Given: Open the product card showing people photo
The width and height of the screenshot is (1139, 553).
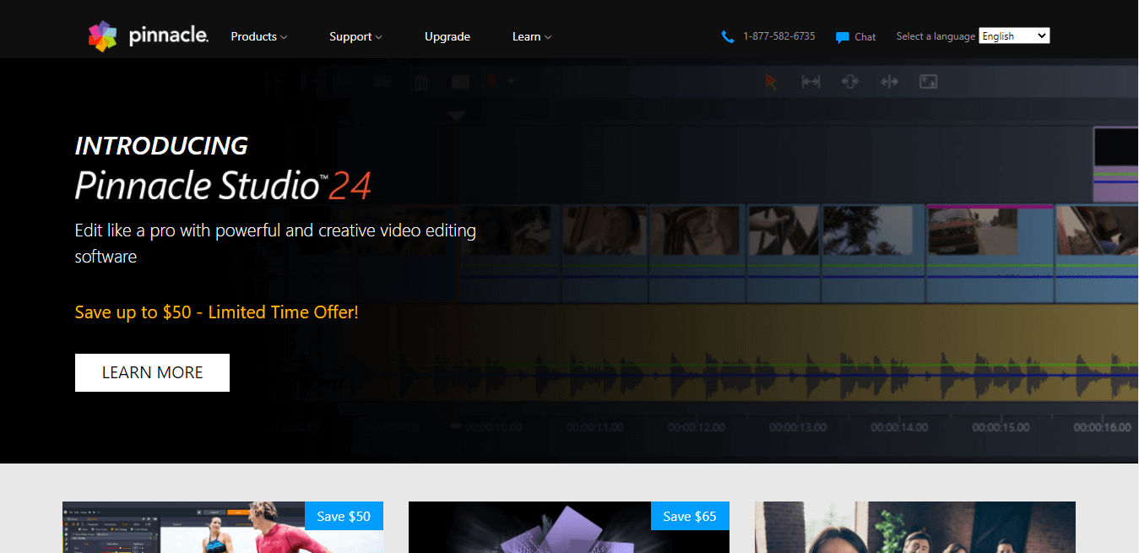Looking at the screenshot, I should (915, 528).
